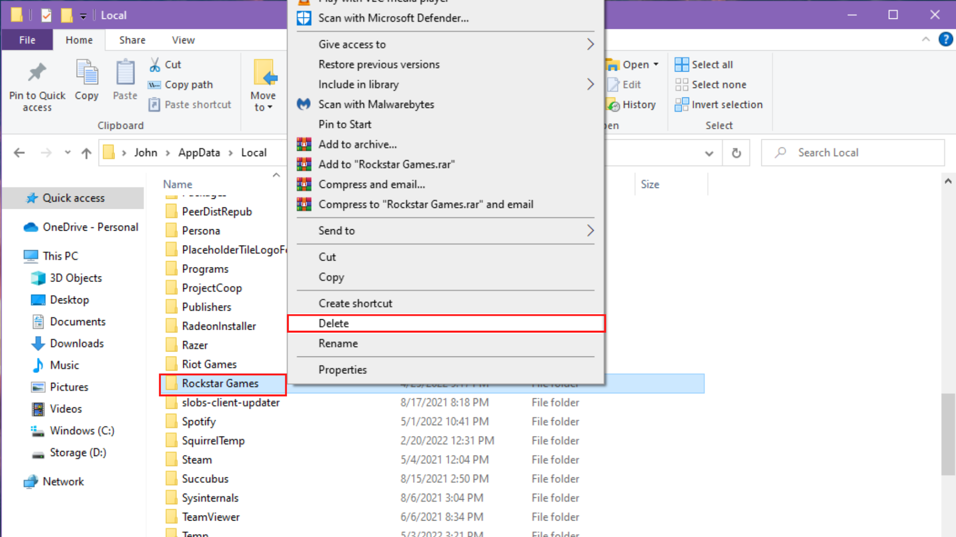Click the Copy path icon

pyautogui.click(x=154, y=85)
